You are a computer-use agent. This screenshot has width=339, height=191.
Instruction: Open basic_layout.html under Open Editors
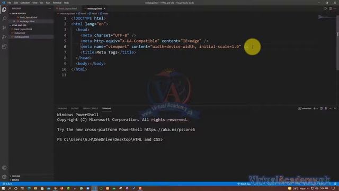pyautogui.click(x=28, y=18)
